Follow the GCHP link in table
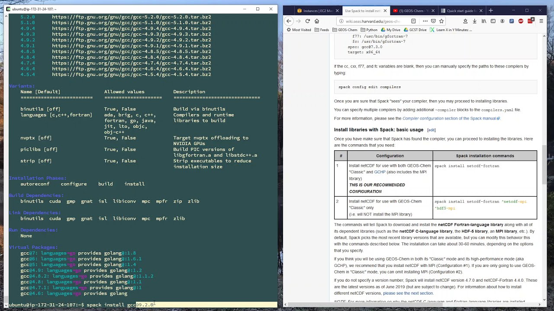The image size is (554, 311). [380, 172]
